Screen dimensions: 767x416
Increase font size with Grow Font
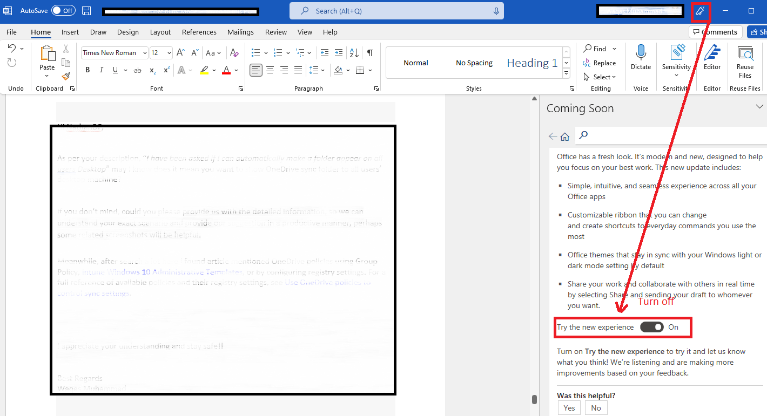181,53
